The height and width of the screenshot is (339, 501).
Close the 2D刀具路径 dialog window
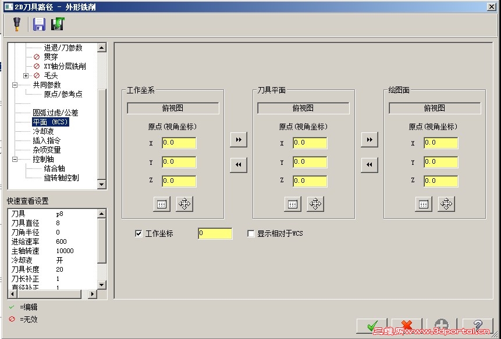(492, 7)
